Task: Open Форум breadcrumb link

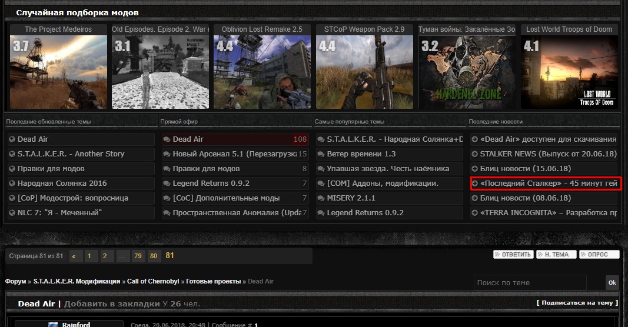Action: click(16, 281)
